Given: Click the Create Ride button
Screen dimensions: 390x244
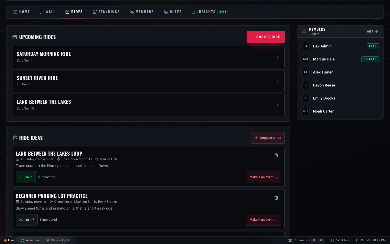Looking at the screenshot, I should pos(266,37).
